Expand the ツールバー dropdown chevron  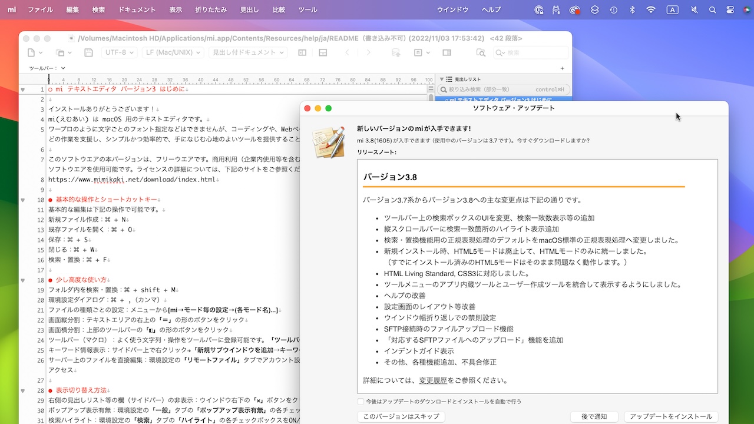click(62, 69)
